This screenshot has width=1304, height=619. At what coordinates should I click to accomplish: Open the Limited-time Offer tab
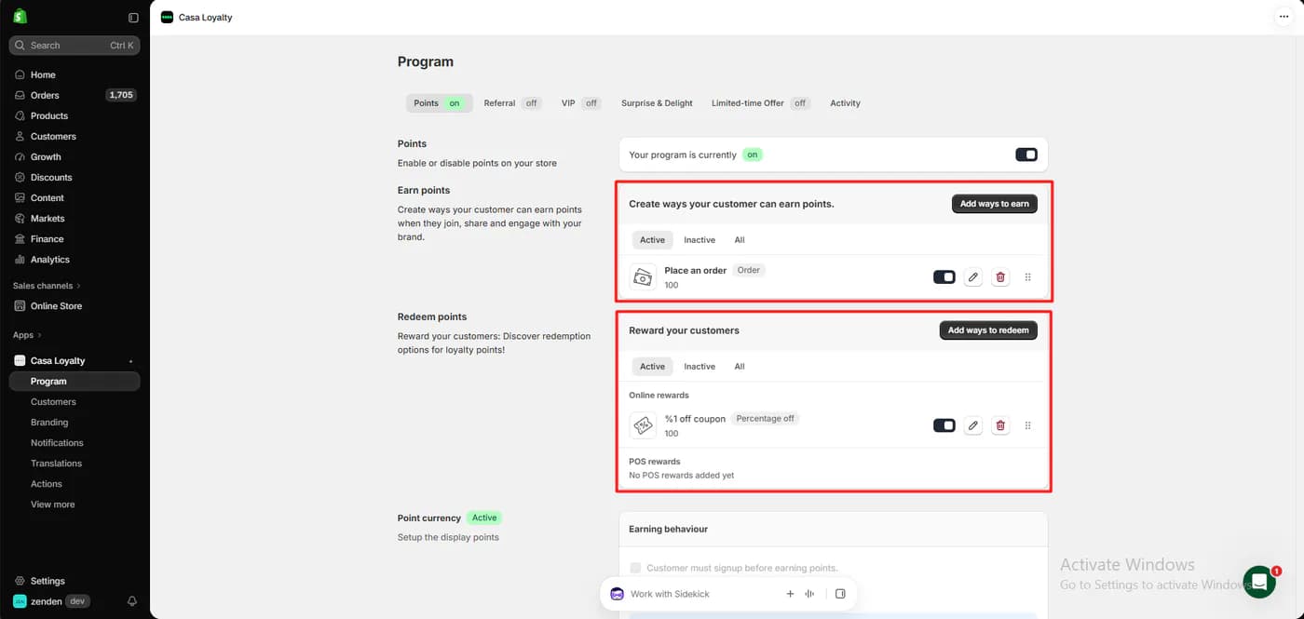click(x=760, y=103)
